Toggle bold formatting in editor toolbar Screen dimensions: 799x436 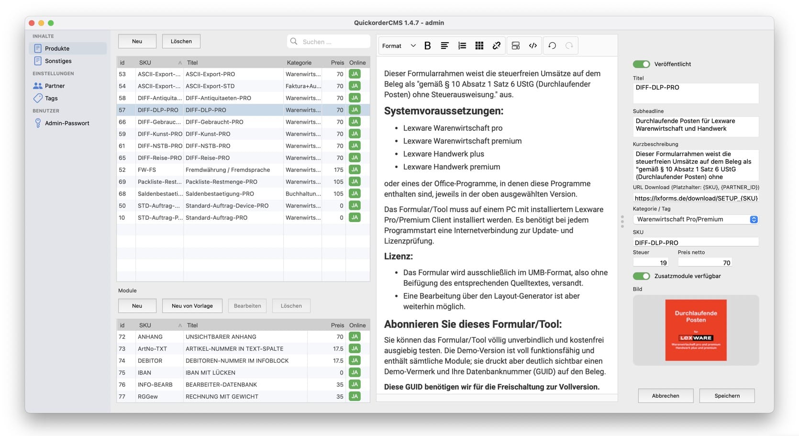427,46
